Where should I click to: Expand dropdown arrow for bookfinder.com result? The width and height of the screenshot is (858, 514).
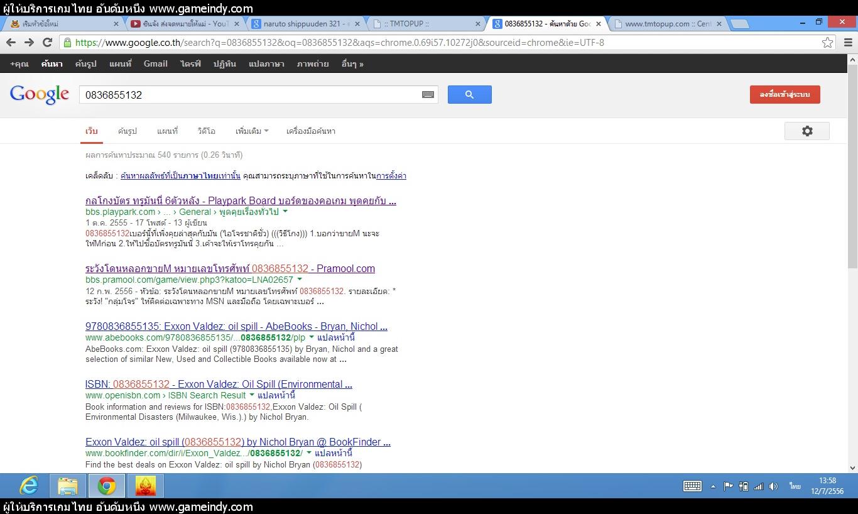pyautogui.click(x=308, y=453)
